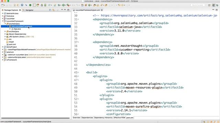220x123 pixels.
Task: Select the pom.xml source tab at bottom
Action: 130,118
